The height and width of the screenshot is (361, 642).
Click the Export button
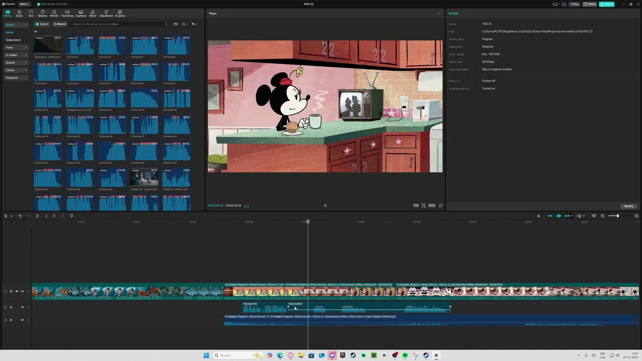tap(607, 4)
